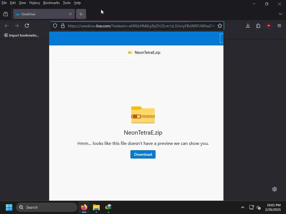Open the Firefox downloads panel
This screenshot has height=214, width=286.
[248, 26]
